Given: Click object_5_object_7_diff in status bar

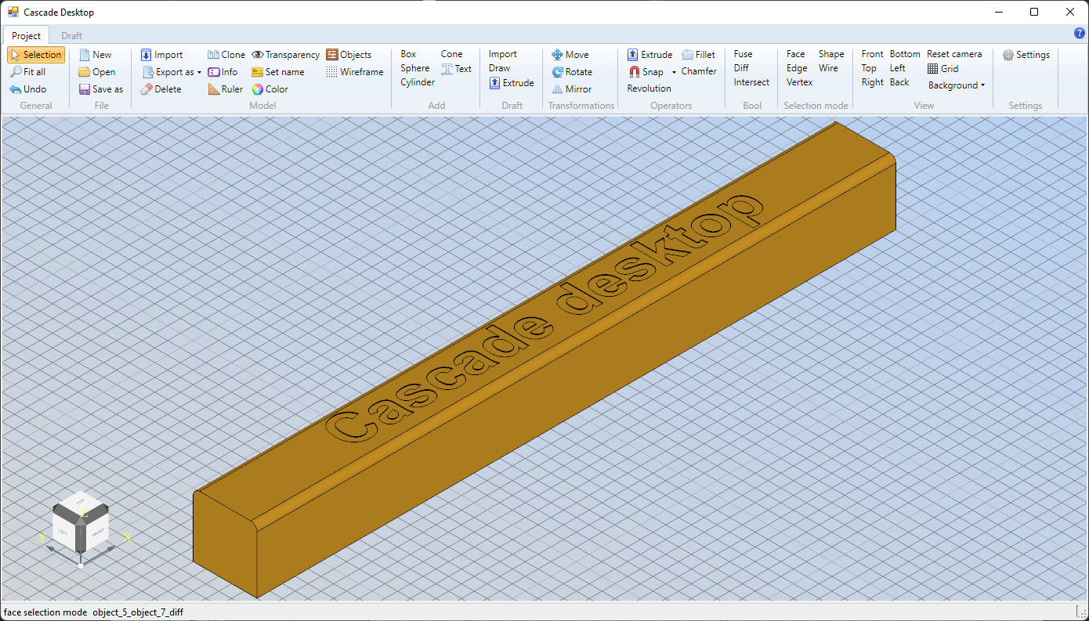Looking at the screenshot, I should pyautogui.click(x=138, y=612).
